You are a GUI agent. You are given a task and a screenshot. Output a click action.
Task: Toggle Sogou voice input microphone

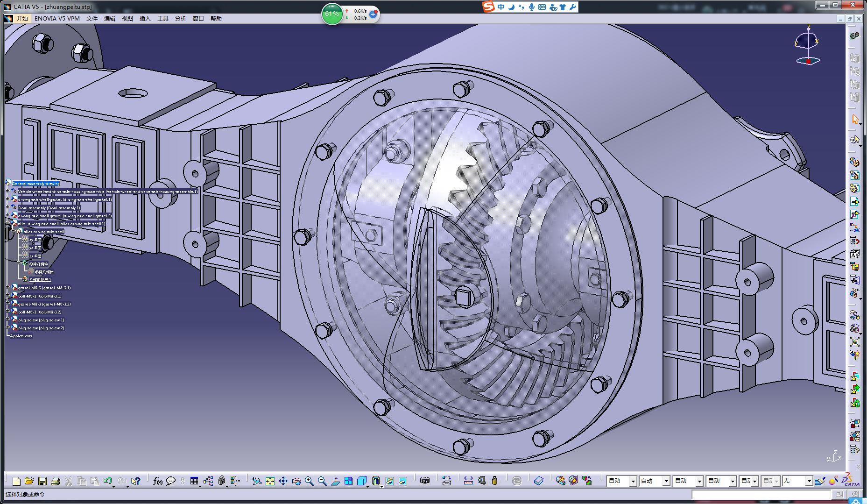click(x=532, y=7)
